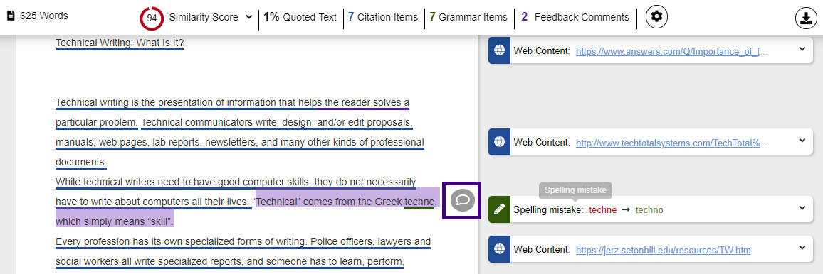Expand the answers.com web content card
Image resolution: width=823 pixels, height=274 pixels.
pyautogui.click(x=802, y=49)
